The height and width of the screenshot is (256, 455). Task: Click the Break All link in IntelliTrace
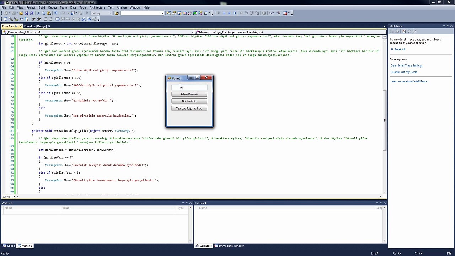pos(400,49)
